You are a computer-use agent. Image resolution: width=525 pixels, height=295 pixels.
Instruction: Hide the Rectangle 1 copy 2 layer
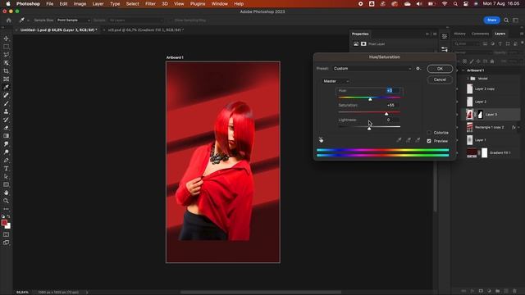(458, 127)
